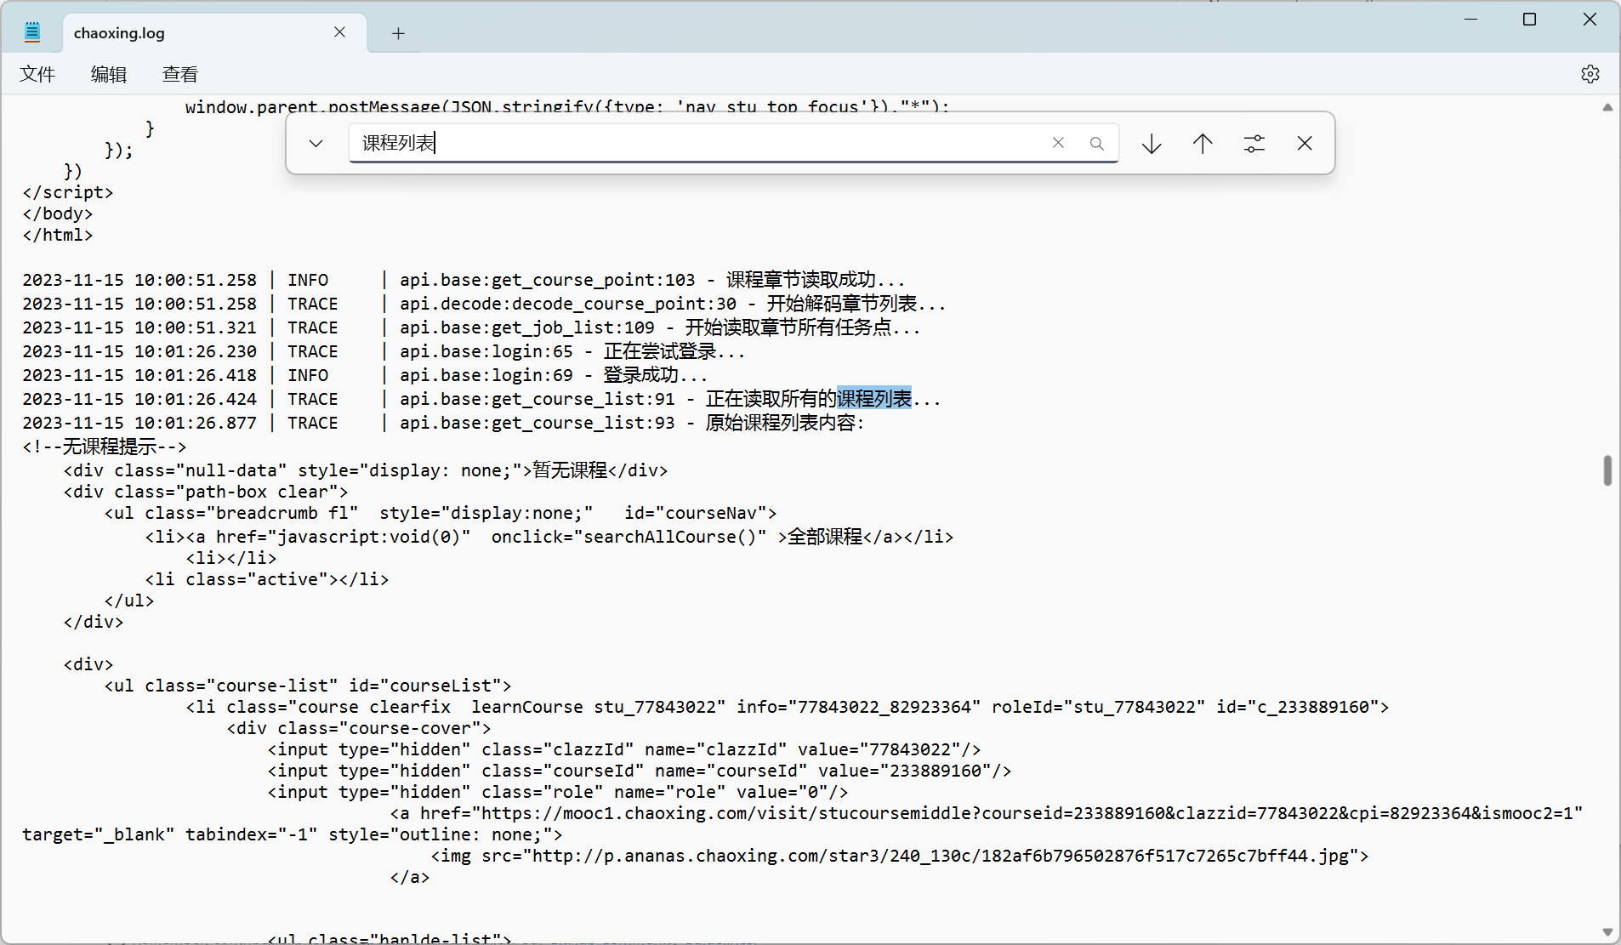Click the search magnifier icon in find bar
This screenshot has width=1621, height=945.
pyautogui.click(x=1096, y=143)
